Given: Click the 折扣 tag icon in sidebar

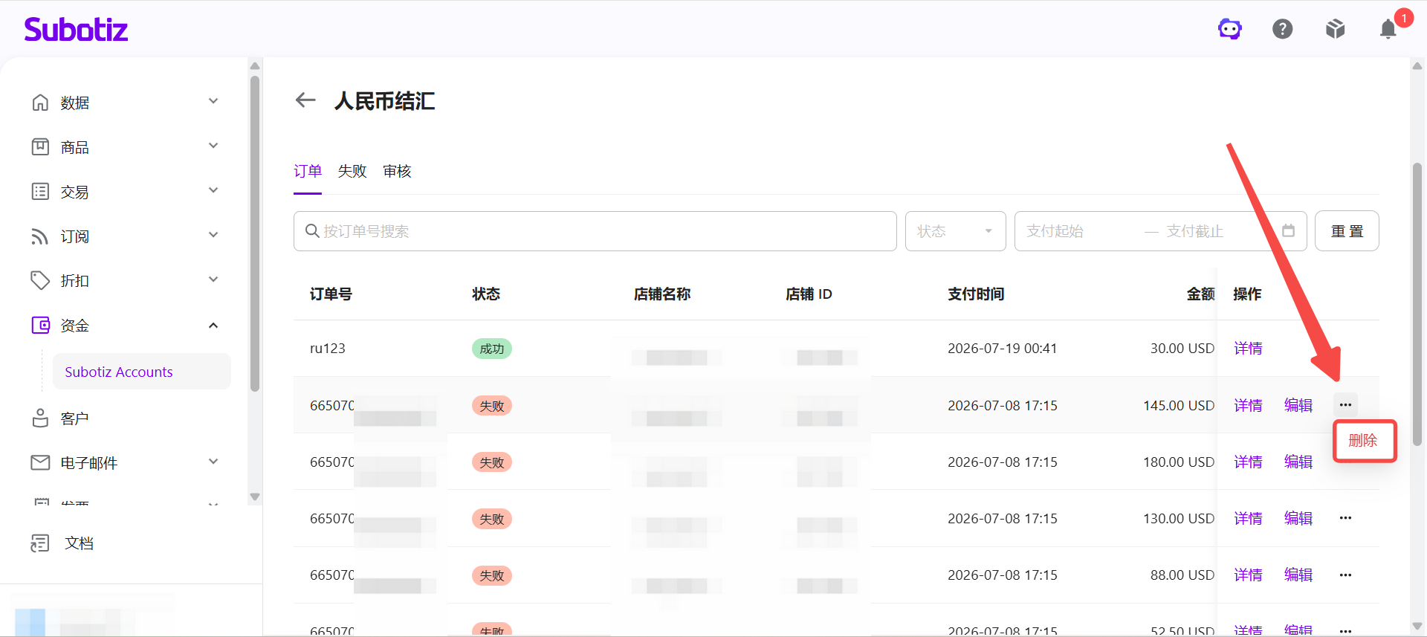Looking at the screenshot, I should click(x=40, y=280).
